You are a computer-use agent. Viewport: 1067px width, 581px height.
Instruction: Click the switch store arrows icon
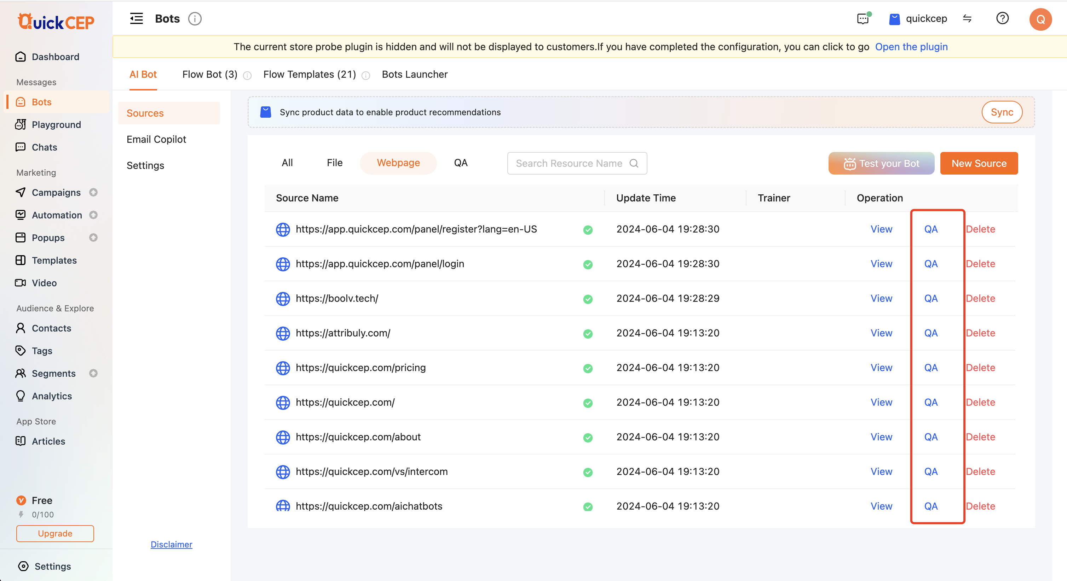[967, 19]
